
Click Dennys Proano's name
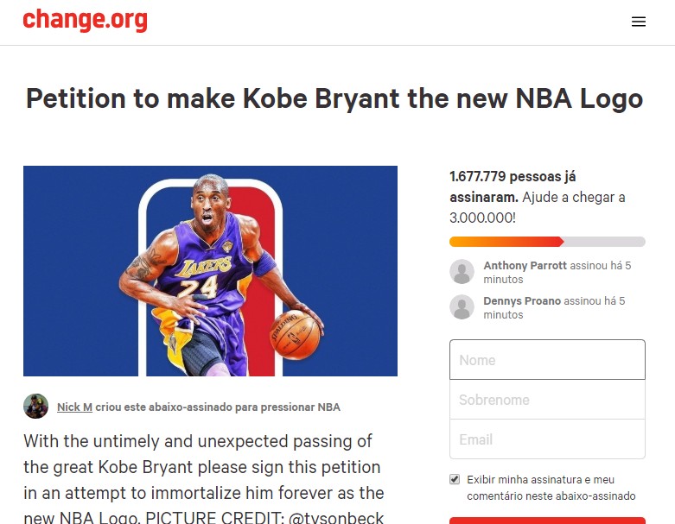[x=522, y=301]
